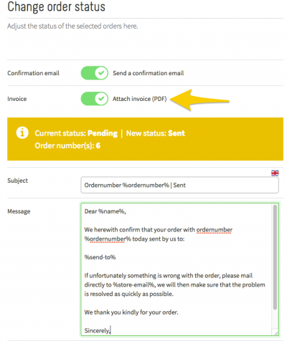
Task: Click the 'We thank you kindly' line
Action: click(131, 312)
